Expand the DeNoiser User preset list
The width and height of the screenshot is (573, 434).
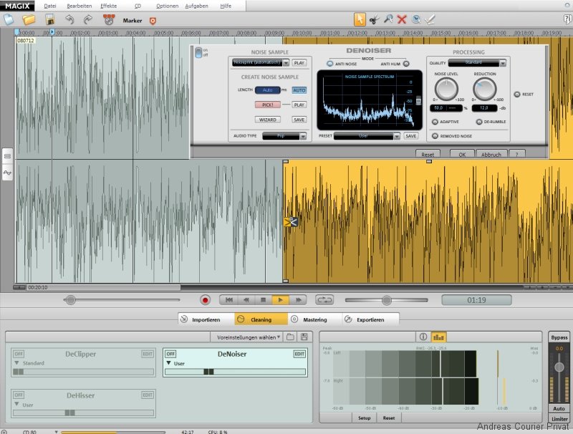(168, 363)
